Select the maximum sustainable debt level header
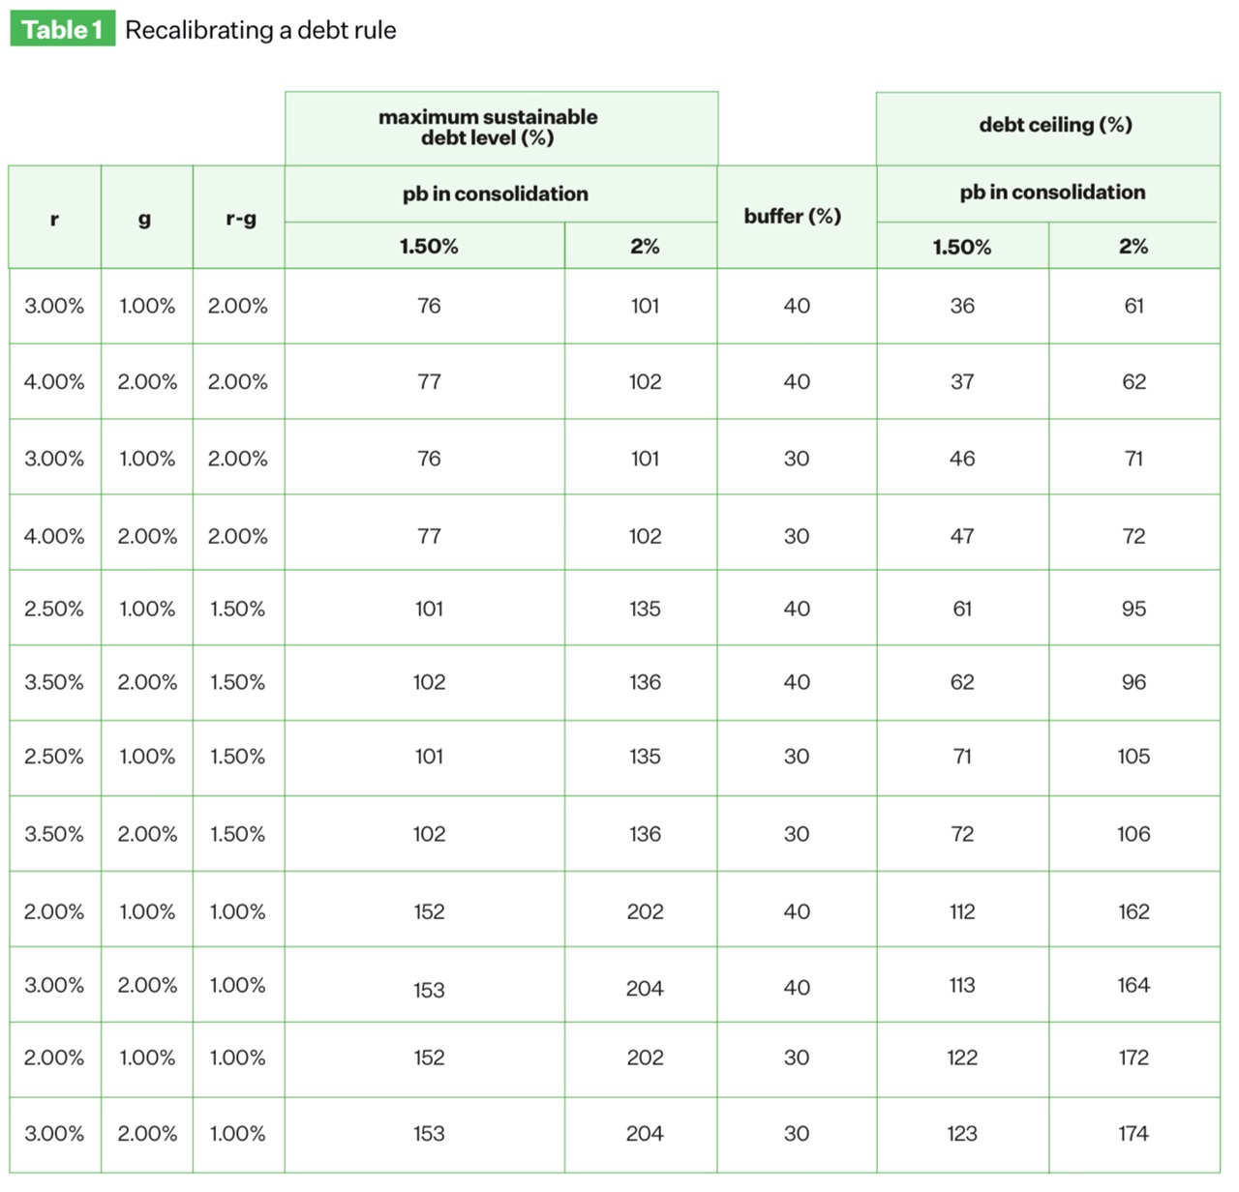Screen dimensions: 1239x1192 [x=488, y=127]
